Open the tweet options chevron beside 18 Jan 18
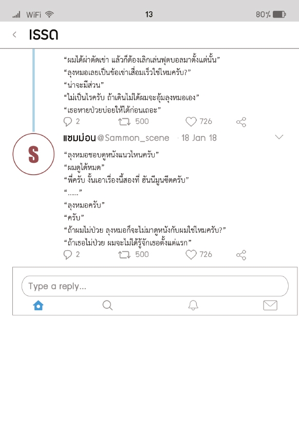This screenshot has height=448, width=299. tap(279, 137)
